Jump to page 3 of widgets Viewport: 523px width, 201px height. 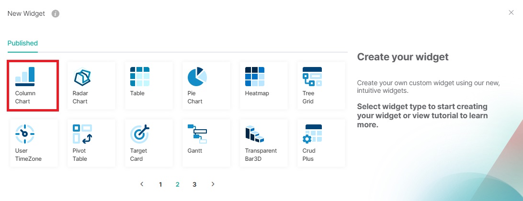[194, 184]
